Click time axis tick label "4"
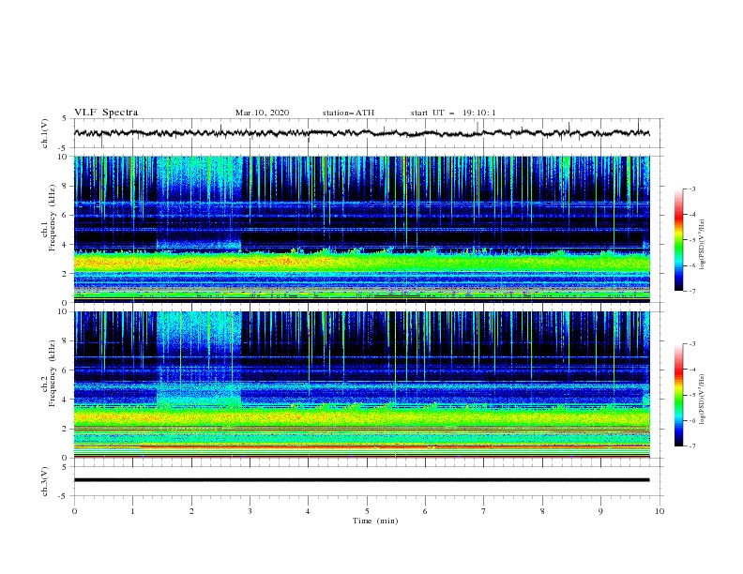 [x=308, y=511]
